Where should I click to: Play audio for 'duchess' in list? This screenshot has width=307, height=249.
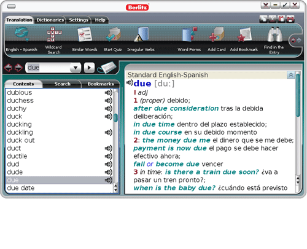pos(109,101)
